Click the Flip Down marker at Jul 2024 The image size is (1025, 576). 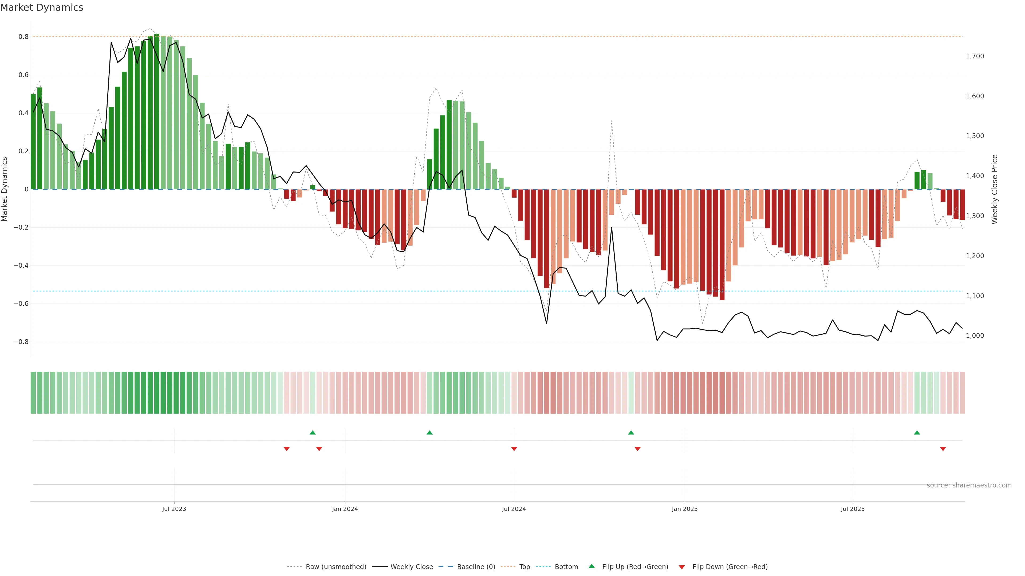tap(514, 449)
